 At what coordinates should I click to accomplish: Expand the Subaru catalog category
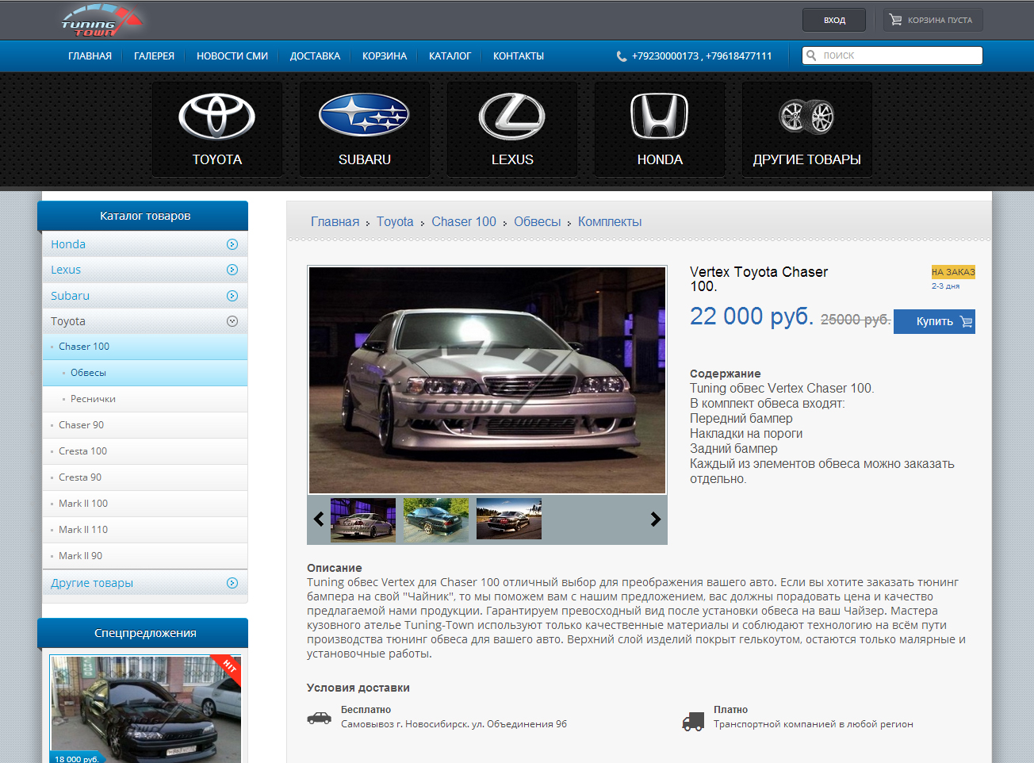coord(232,296)
